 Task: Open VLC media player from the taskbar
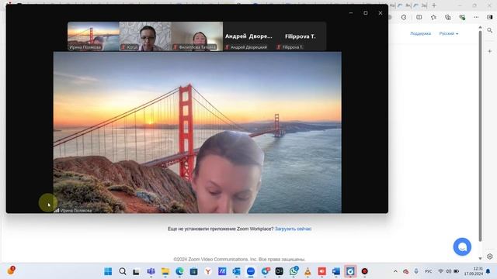308,271
